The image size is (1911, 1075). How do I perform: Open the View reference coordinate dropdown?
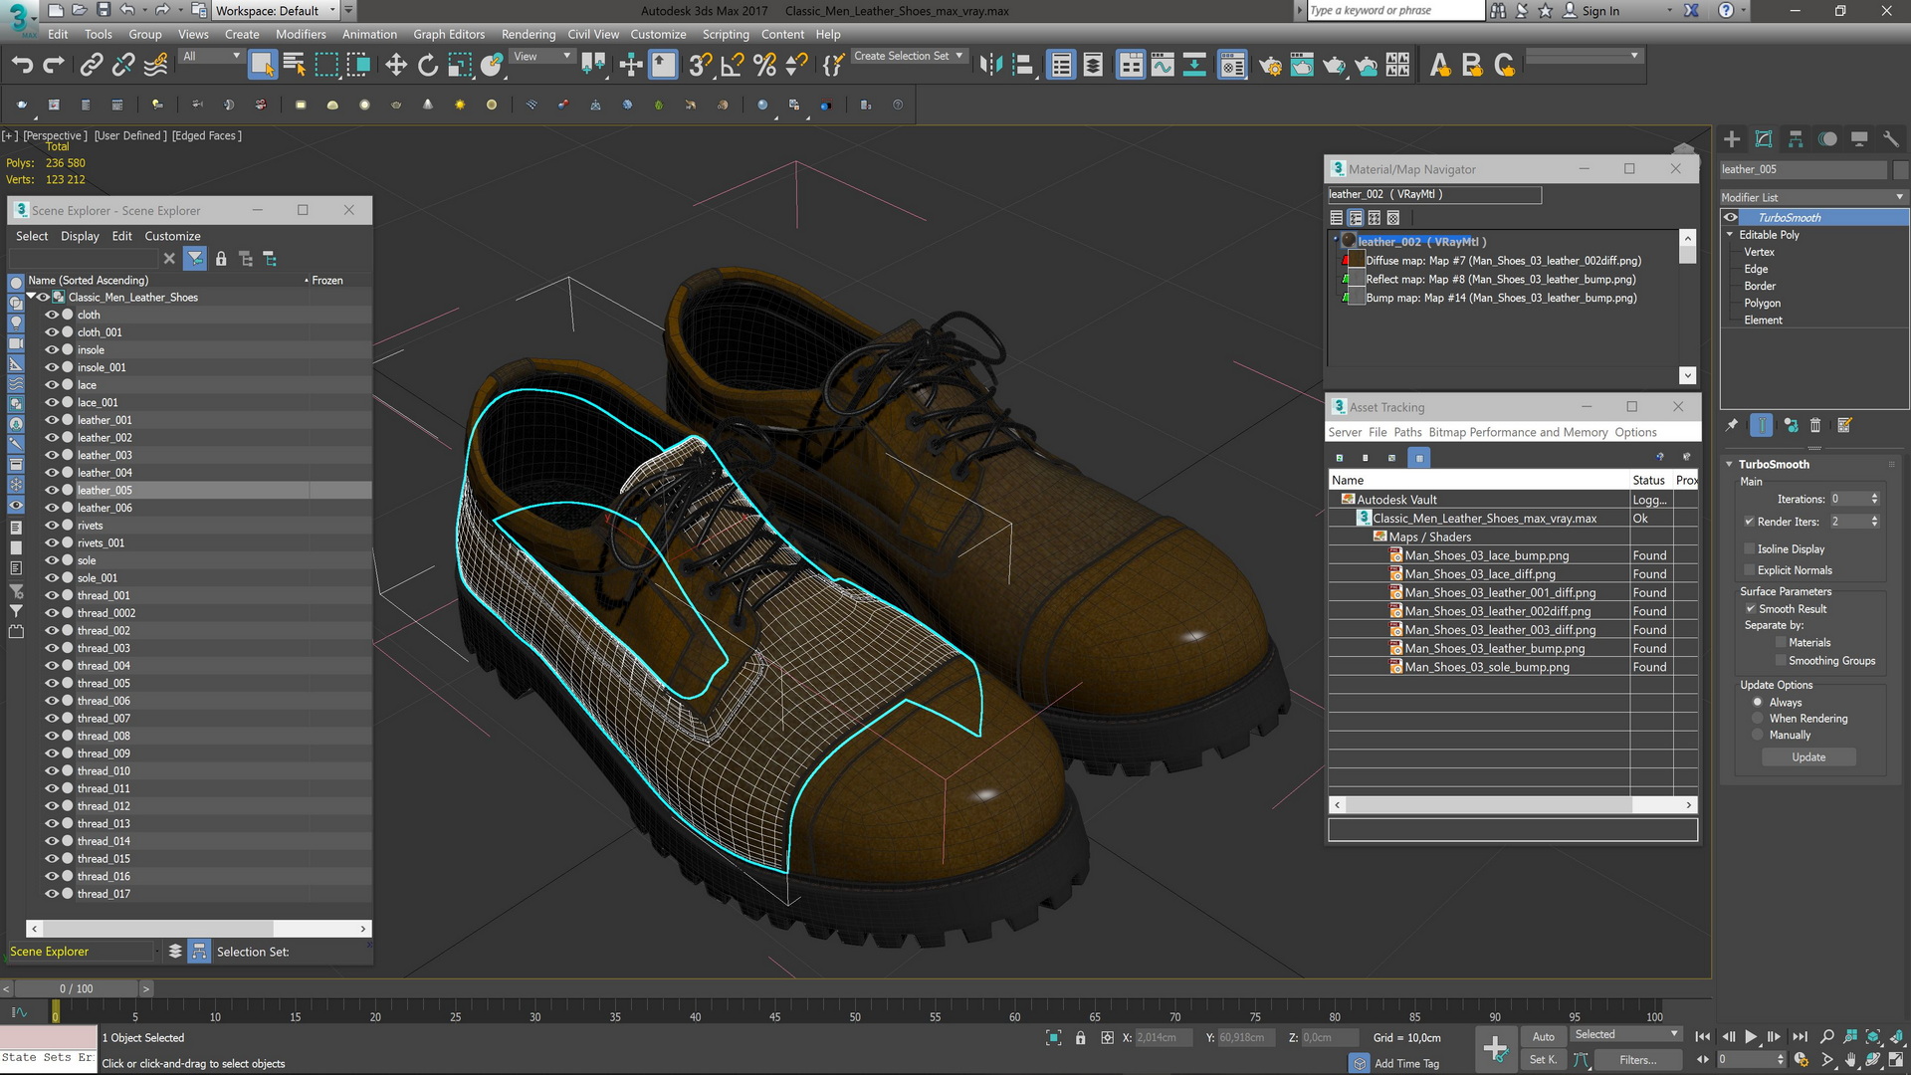[x=541, y=57]
